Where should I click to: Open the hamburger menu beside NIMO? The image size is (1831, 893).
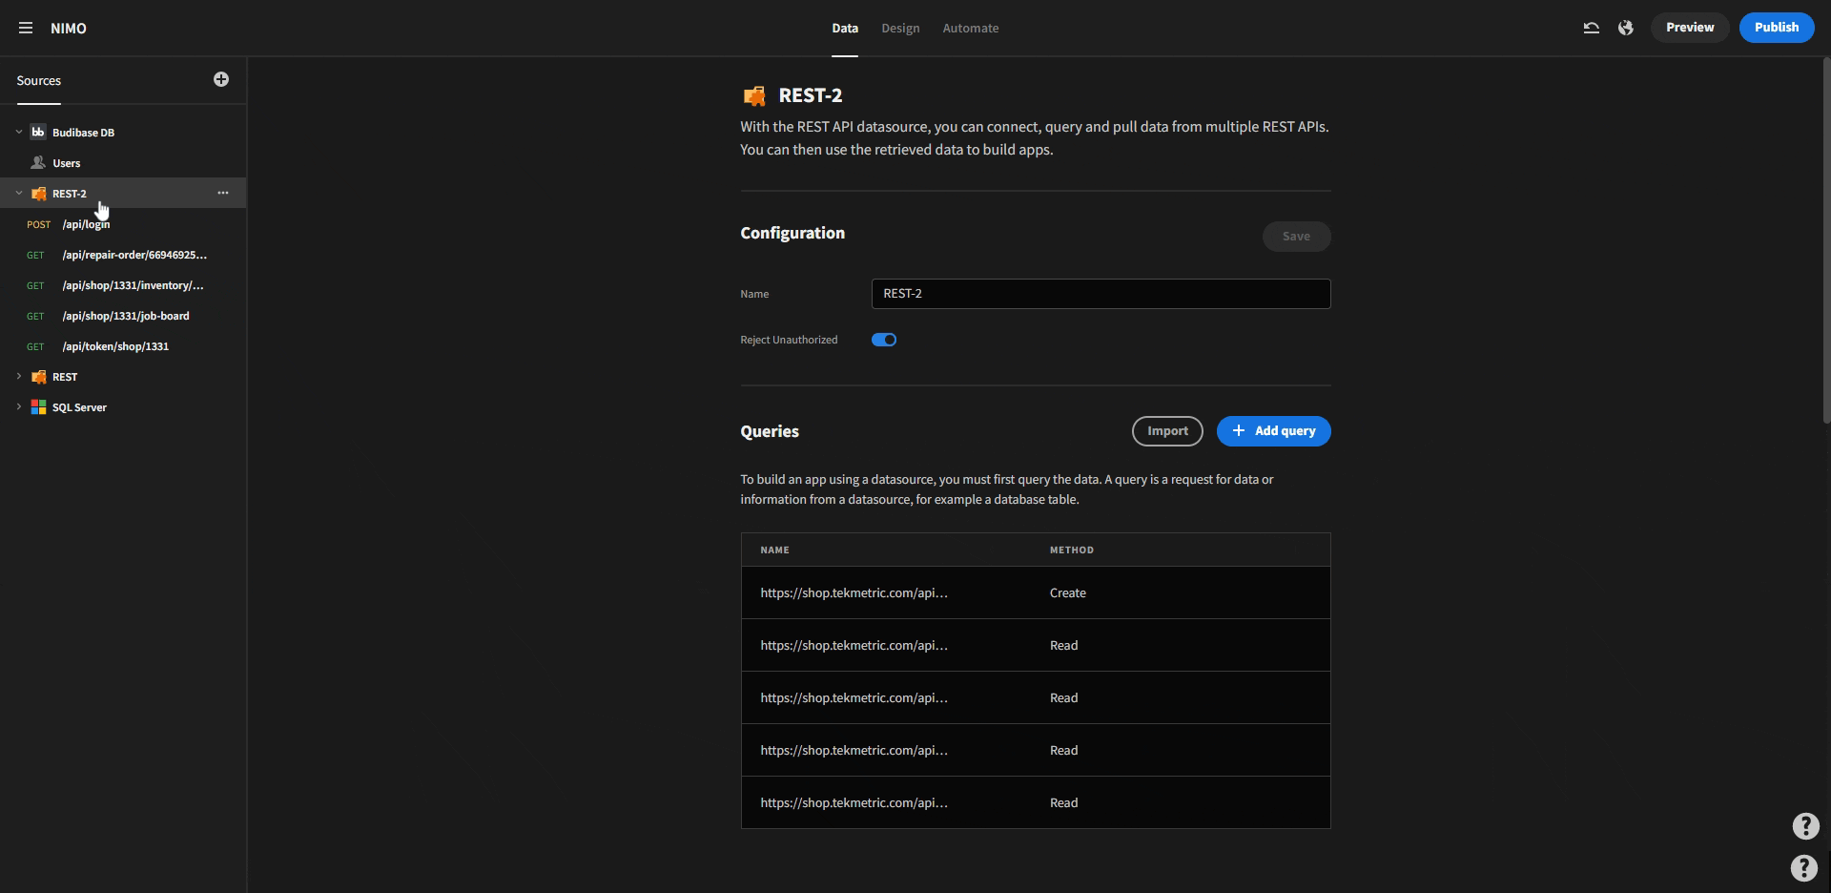coord(26,28)
